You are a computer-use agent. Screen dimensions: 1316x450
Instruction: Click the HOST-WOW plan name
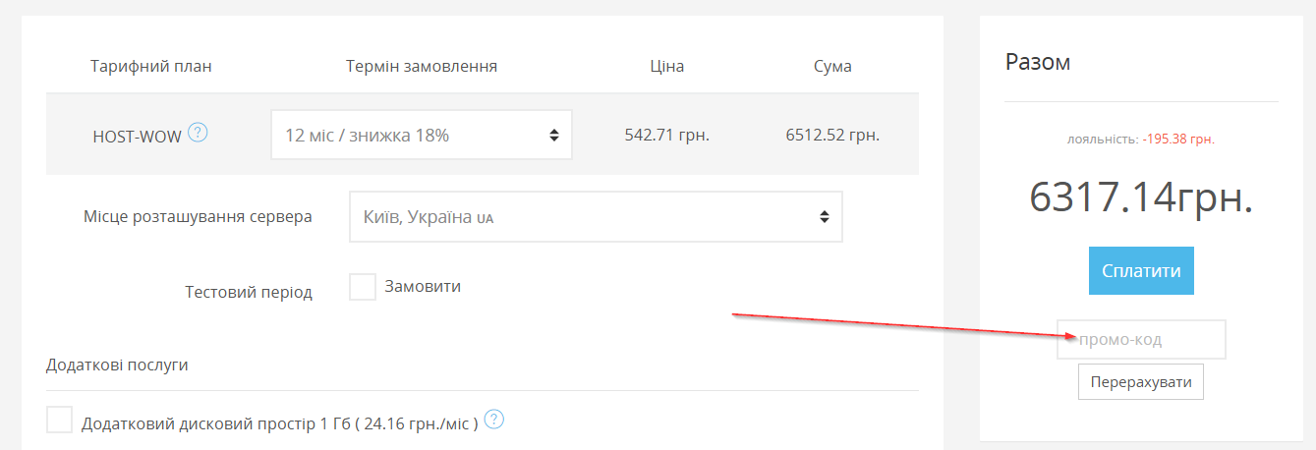[x=137, y=137]
